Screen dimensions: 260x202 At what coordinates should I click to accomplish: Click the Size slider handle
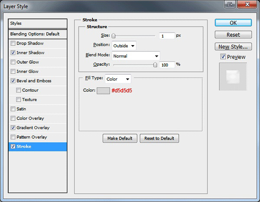tap(114, 36)
